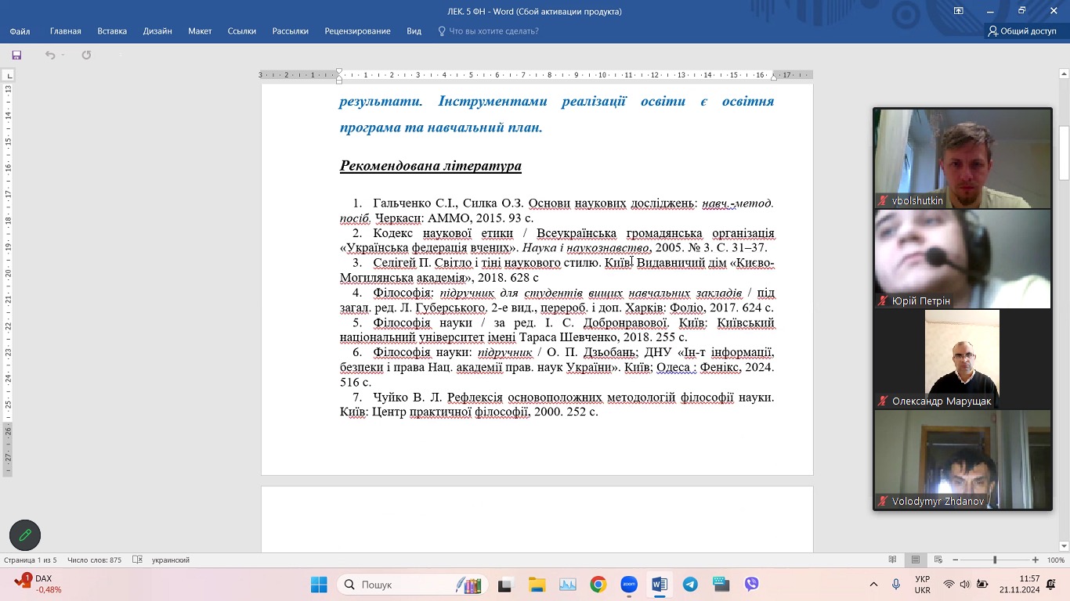Open Viber from the taskbar
Viewport: 1070px width, 601px height.
751,585
